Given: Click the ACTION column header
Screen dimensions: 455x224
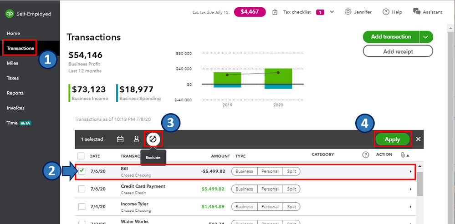Looking at the screenshot, I should (x=384, y=154).
